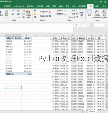The height and width of the screenshot is (113, 108).
Task: Switch to the 公式 (Formulas) tab
Action: (x=74, y=6)
